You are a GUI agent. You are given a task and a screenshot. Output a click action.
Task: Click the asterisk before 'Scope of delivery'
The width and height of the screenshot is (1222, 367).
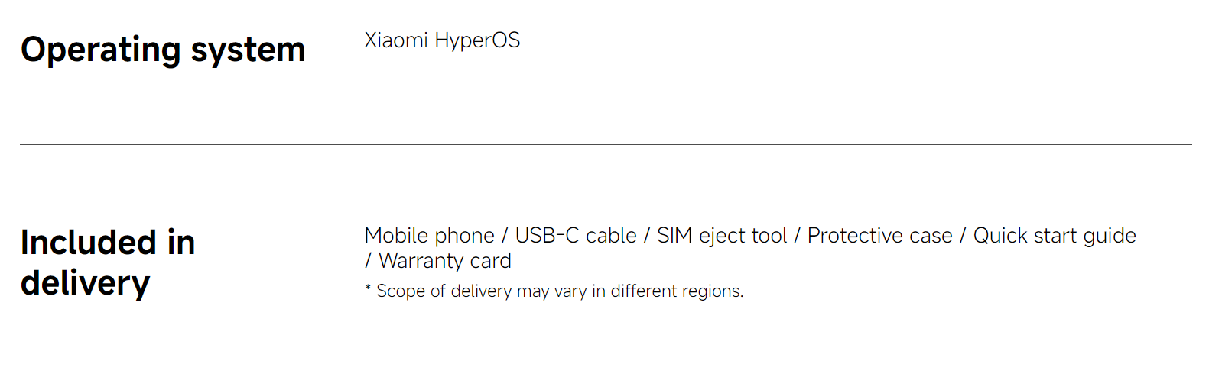pos(368,288)
